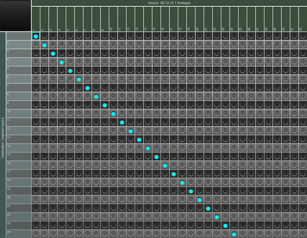
Task: Unpatch source 24 from channel input 24
Action: (x=234, y=234)
